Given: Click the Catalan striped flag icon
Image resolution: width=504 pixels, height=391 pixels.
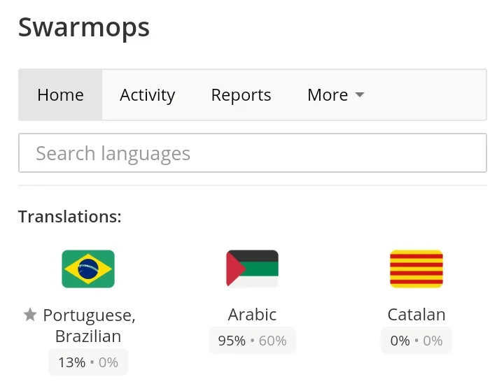Looking at the screenshot, I should tap(416, 269).
